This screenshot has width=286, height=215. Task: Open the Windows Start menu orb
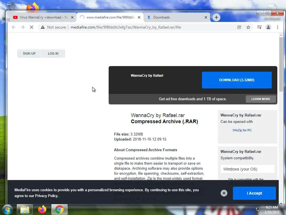[8, 209]
